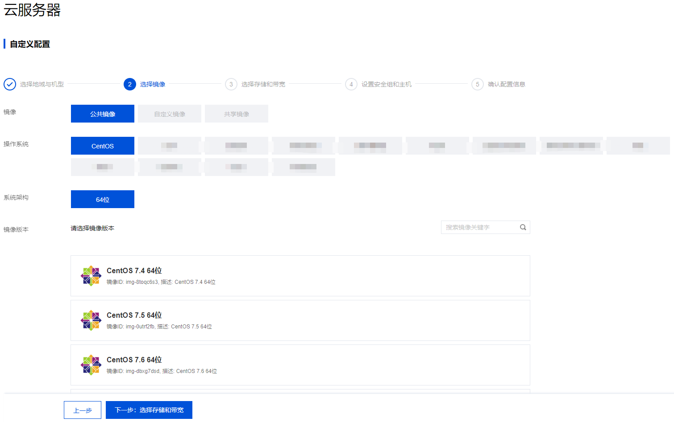Click the step 1 checkmark circle
The height and width of the screenshot is (422, 674).
[10, 84]
